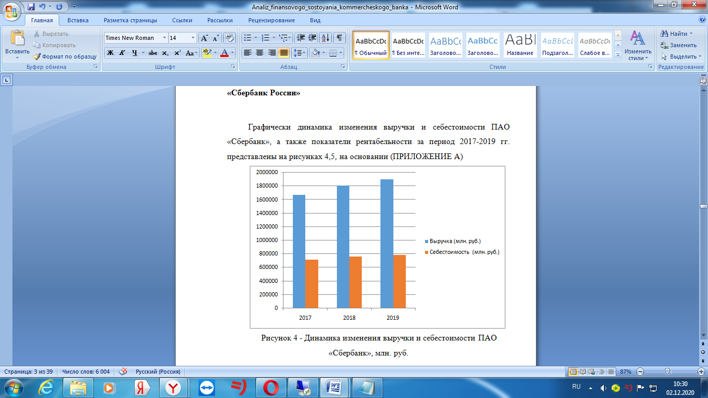708x398 pixels.
Task: Click page count Страница: 3 из 39
Action: tap(28, 372)
